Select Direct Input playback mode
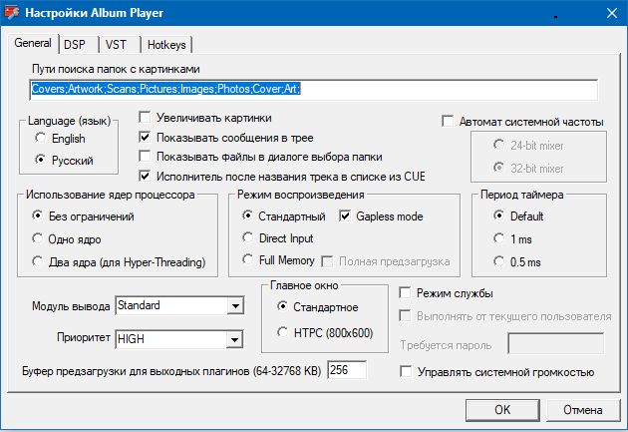This screenshot has width=628, height=432. coord(249,238)
